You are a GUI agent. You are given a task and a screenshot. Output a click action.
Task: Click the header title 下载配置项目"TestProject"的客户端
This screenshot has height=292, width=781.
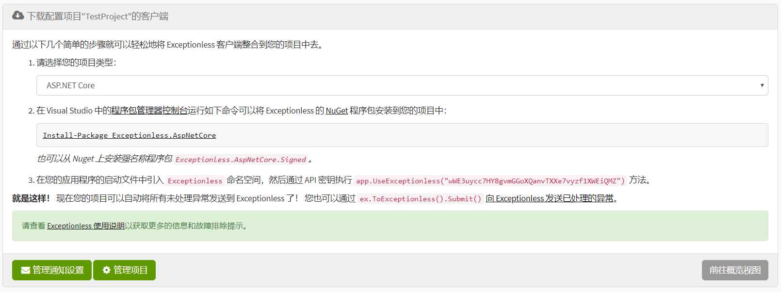pyautogui.click(x=98, y=16)
